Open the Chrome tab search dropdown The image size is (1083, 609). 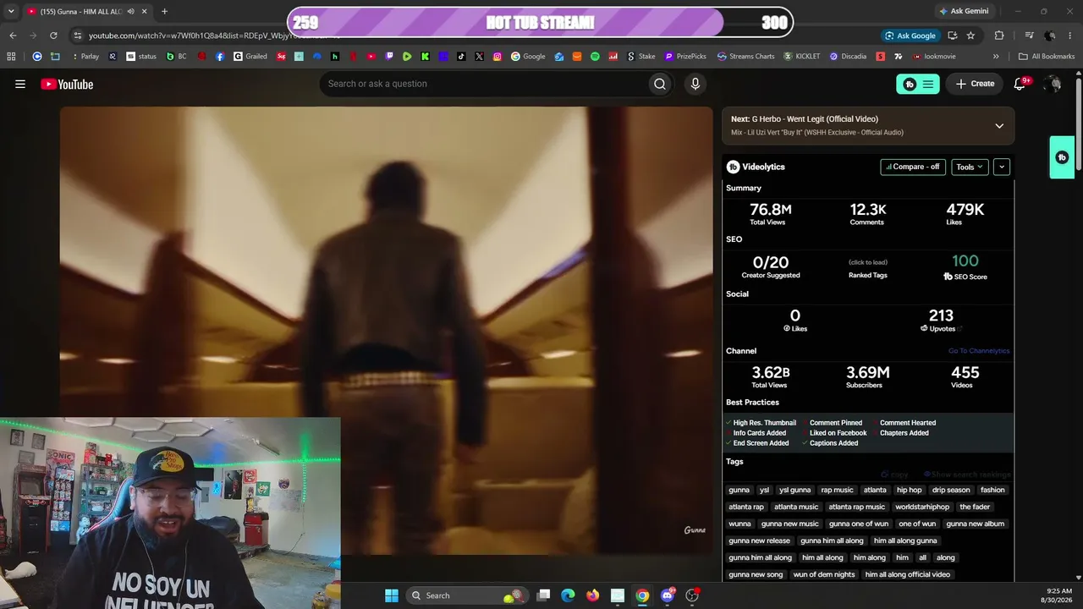[11, 12]
